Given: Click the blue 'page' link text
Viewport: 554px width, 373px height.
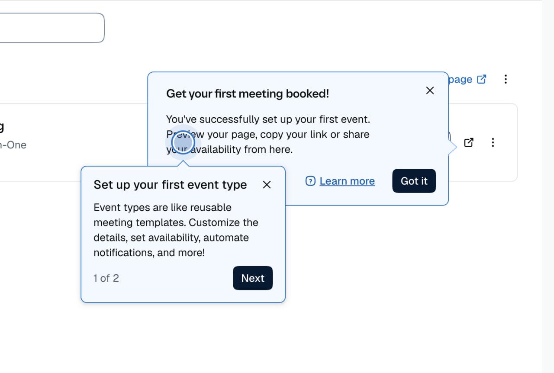Looking at the screenshot, I should tap(461, 79).
